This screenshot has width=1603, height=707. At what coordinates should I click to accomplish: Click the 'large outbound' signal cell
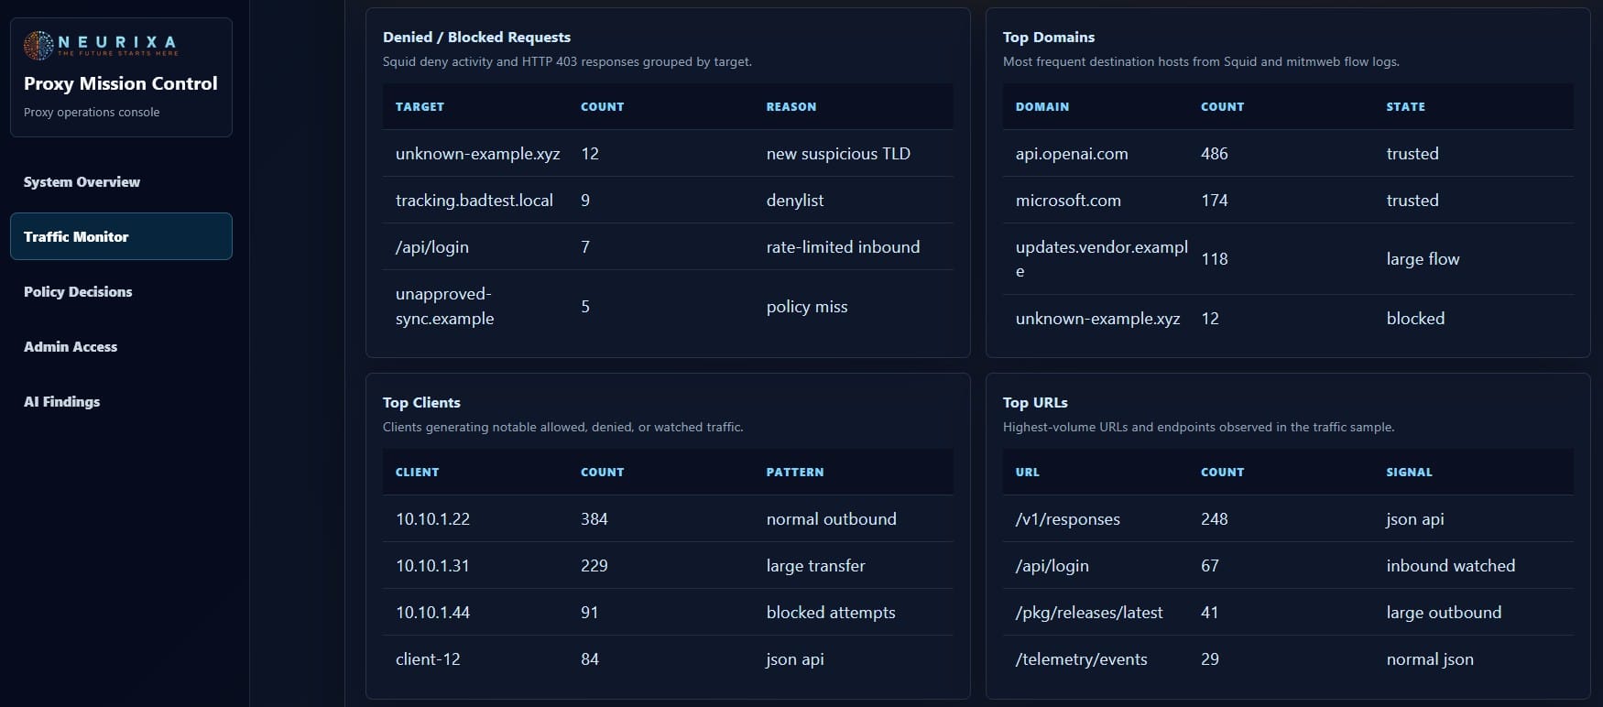1444,613
